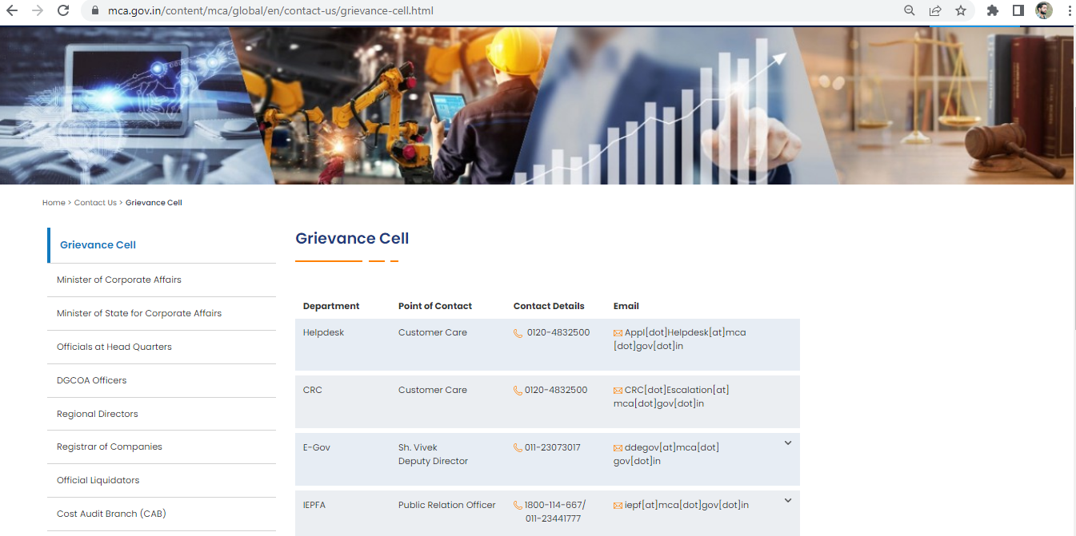Image resolution: width=1076 pixels, height=536 pixels.
Task: Open the zoom magnifier icon in address bar
Action: click(910, 10)
